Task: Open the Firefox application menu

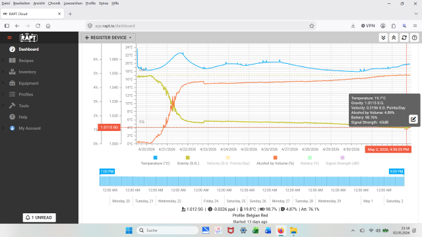Action: click(415, 26)
